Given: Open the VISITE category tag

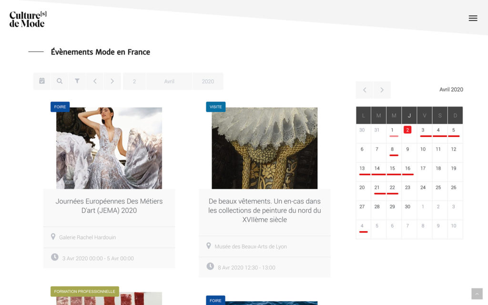Looking at the screenshot, I should pos(216,107).
